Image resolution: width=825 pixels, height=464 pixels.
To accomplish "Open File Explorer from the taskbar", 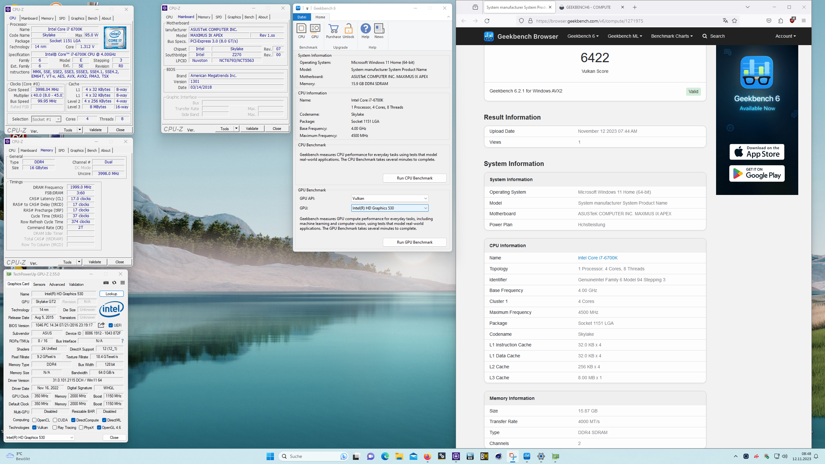I will (x=399, y=456).
